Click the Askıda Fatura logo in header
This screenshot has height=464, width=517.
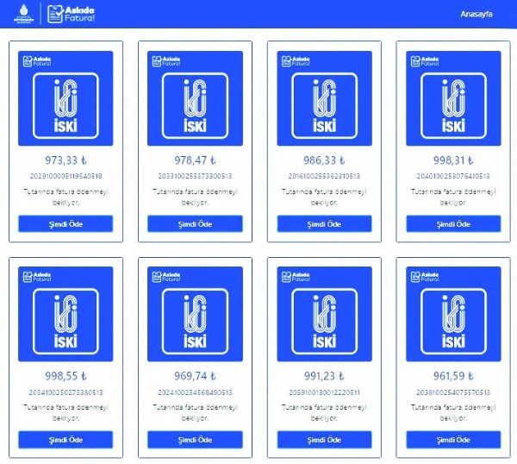[x=70, y=14]
